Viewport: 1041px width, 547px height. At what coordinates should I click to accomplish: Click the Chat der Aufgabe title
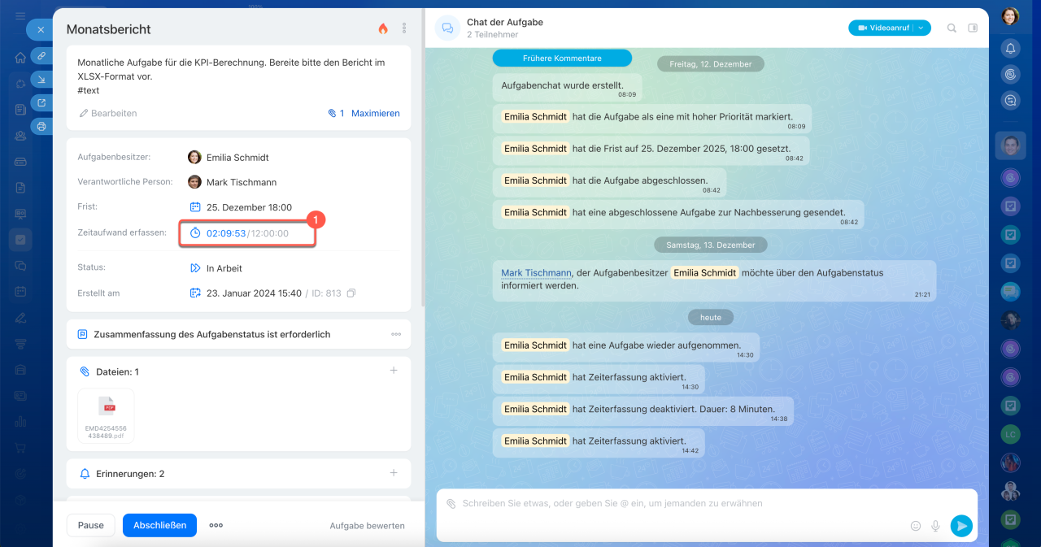coord(505,22)
